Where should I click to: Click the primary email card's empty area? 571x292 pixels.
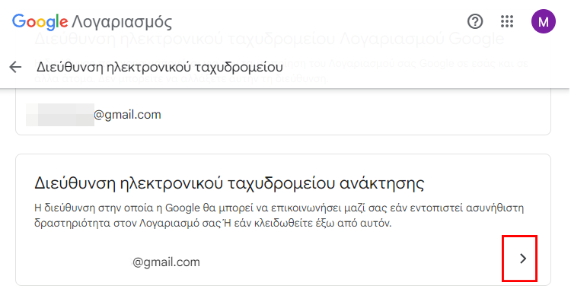click(x=353, y=115)
